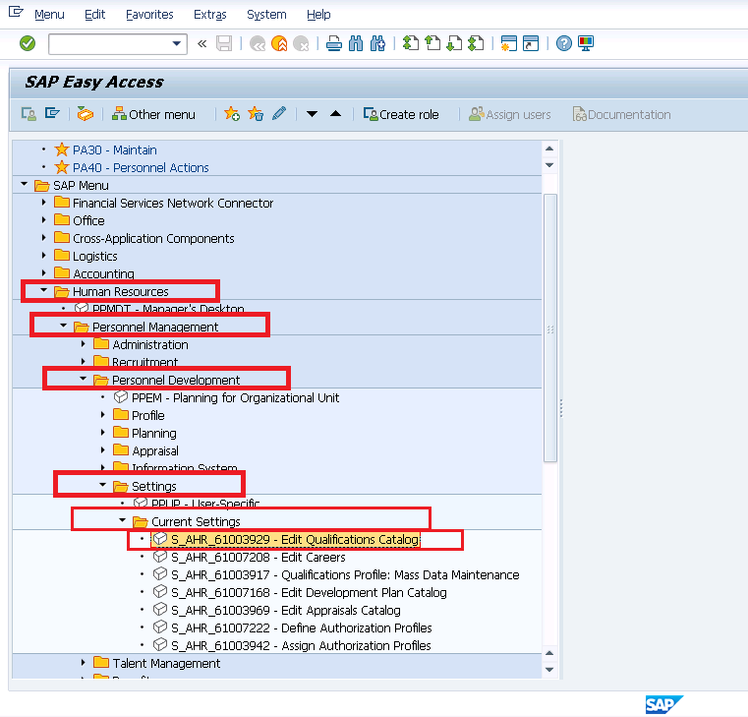Open the Help menu
Viewport: 748px width, 717px height.
pyautogui.click(x=318, y=15)
